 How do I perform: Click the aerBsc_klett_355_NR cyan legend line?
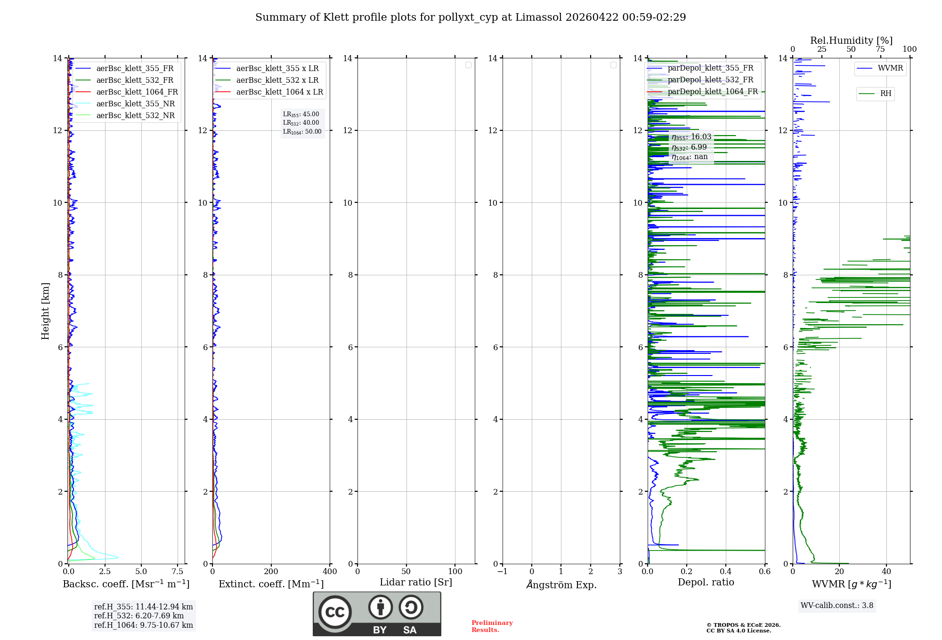(83, 104)
